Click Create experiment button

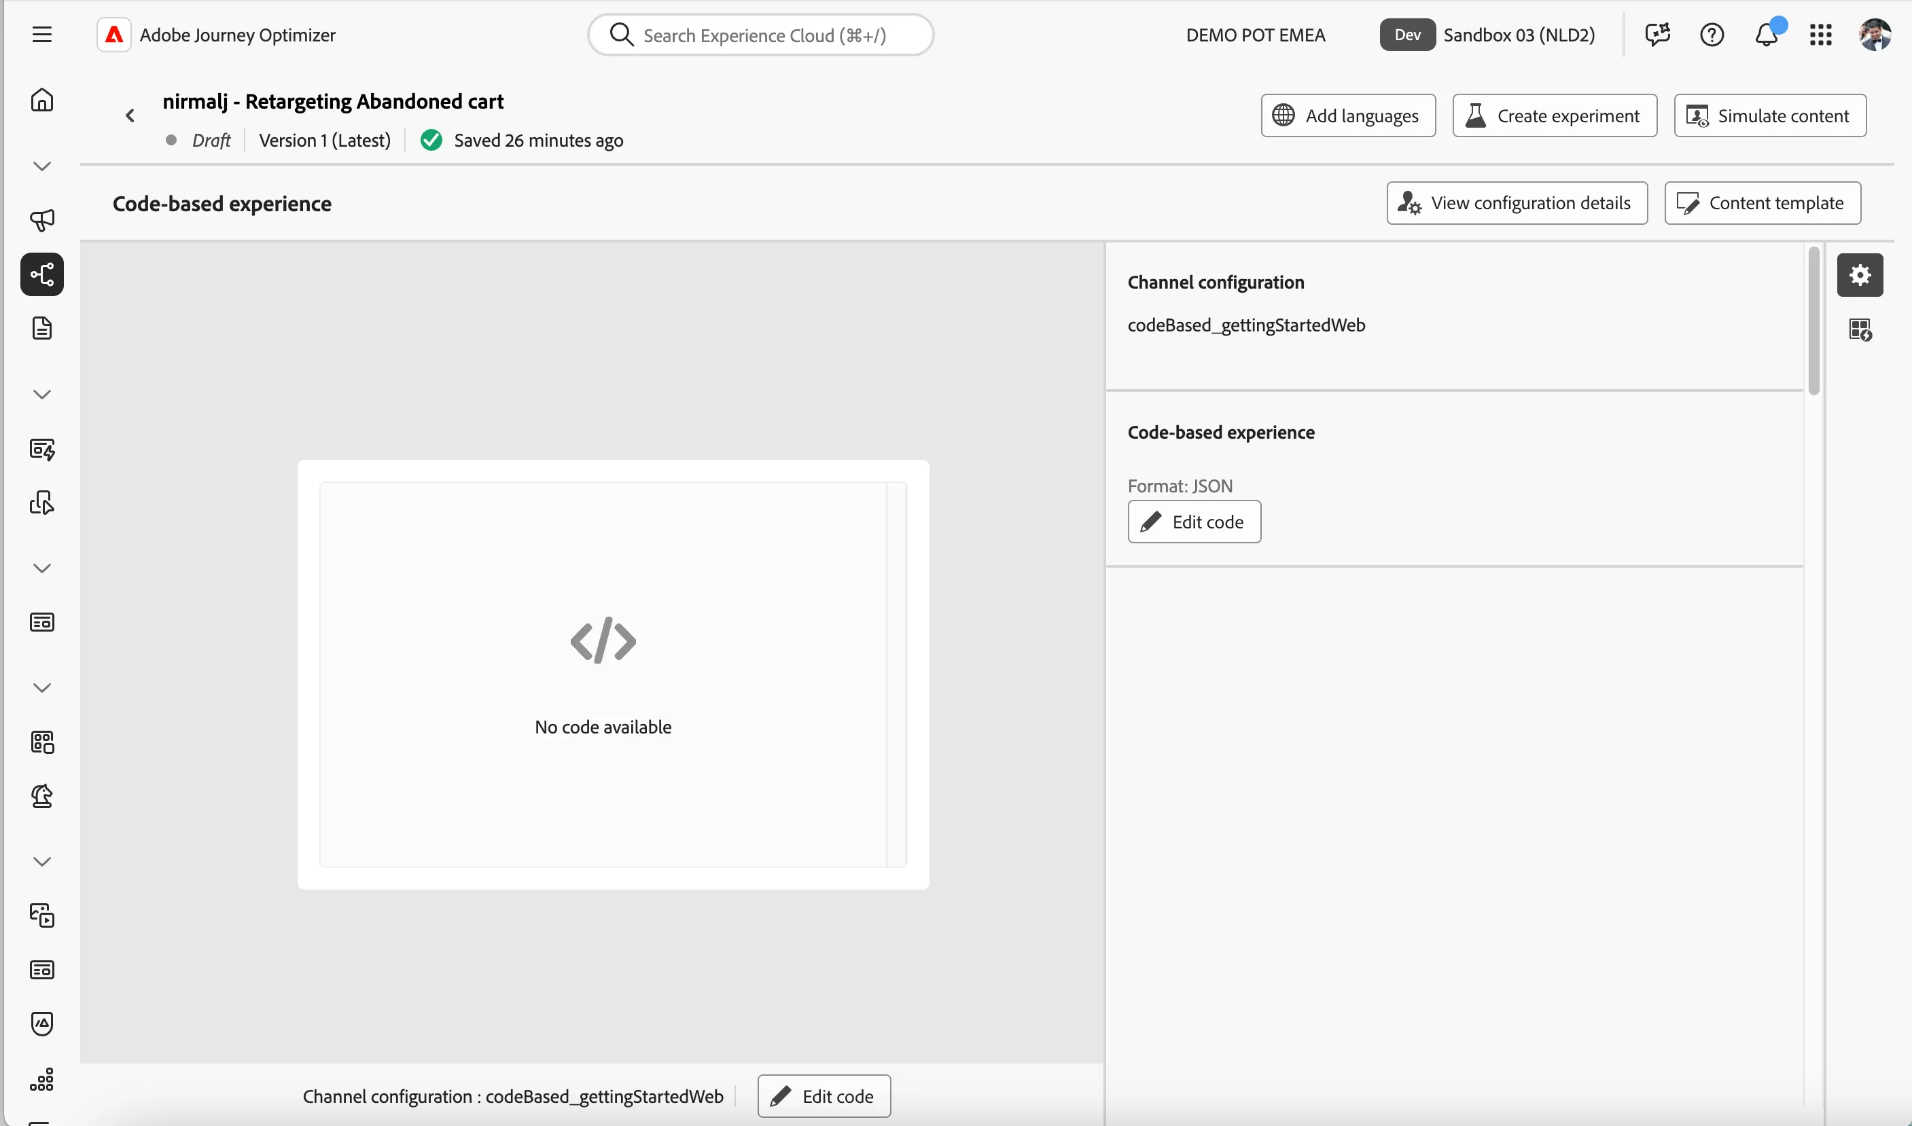[1555, 115]
